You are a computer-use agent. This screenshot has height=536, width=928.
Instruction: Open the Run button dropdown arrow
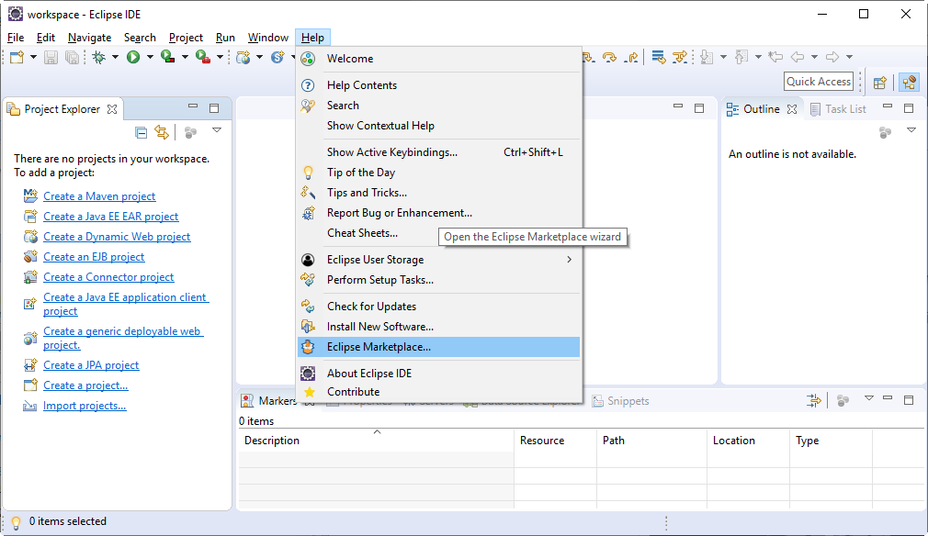coord(150,57)
